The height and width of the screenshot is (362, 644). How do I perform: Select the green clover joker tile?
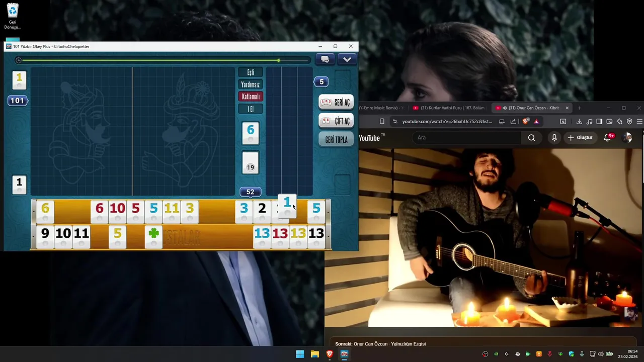pos(154,236)
